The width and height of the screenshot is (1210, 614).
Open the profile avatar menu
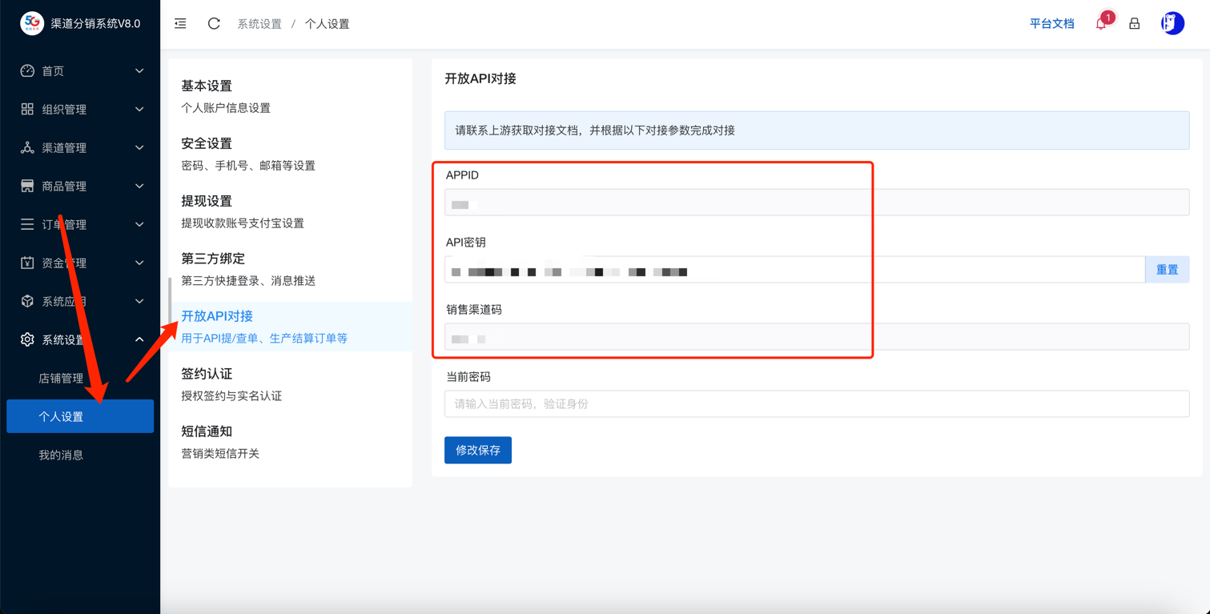(1172, 22)
